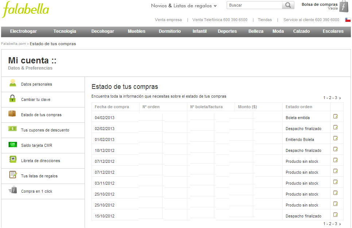Open the Moda menu

278,31
